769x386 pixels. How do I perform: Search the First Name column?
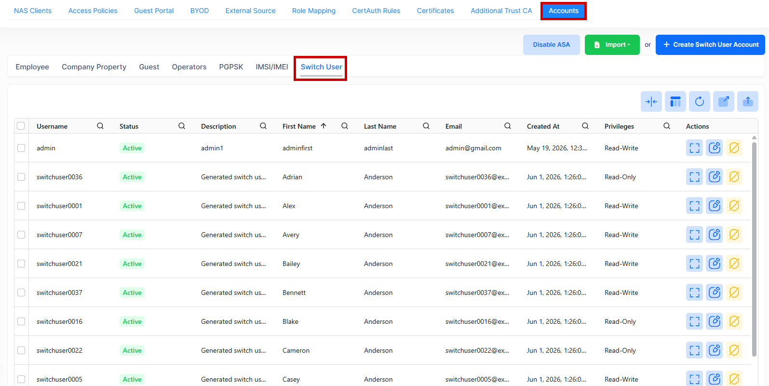345,126
